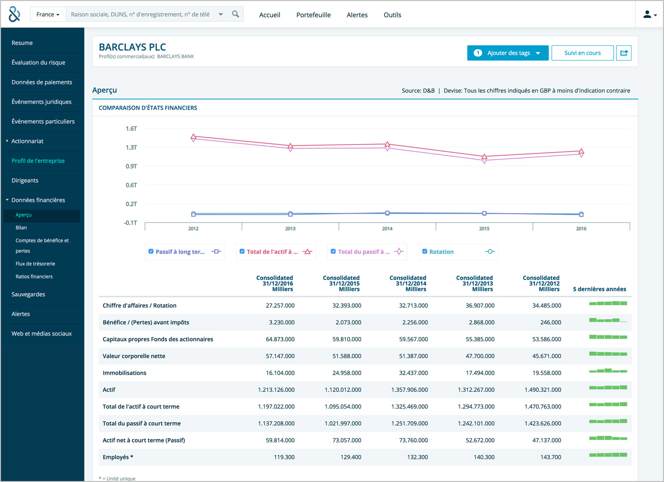This screenshot has height=482, width=664.
Task: Open Bilan sub-item in sidebar
Action: click(x=21, y=228)
